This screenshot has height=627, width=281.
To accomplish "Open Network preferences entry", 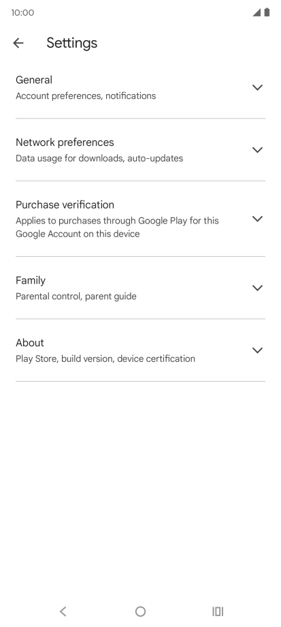I will (140, 150).
